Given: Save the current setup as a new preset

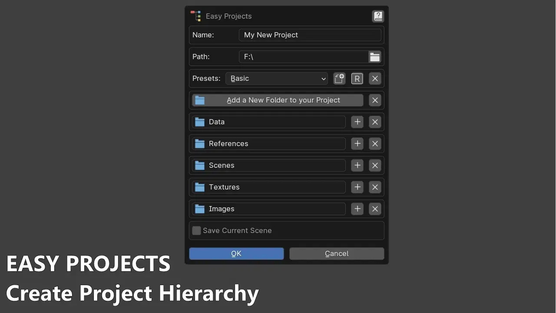Looking at the screenshot, I should (339, 78).
